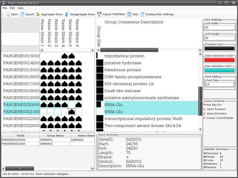Click the Open toolbar icon
The width and height of the screenshot is (238, 178).
[8, 14]
